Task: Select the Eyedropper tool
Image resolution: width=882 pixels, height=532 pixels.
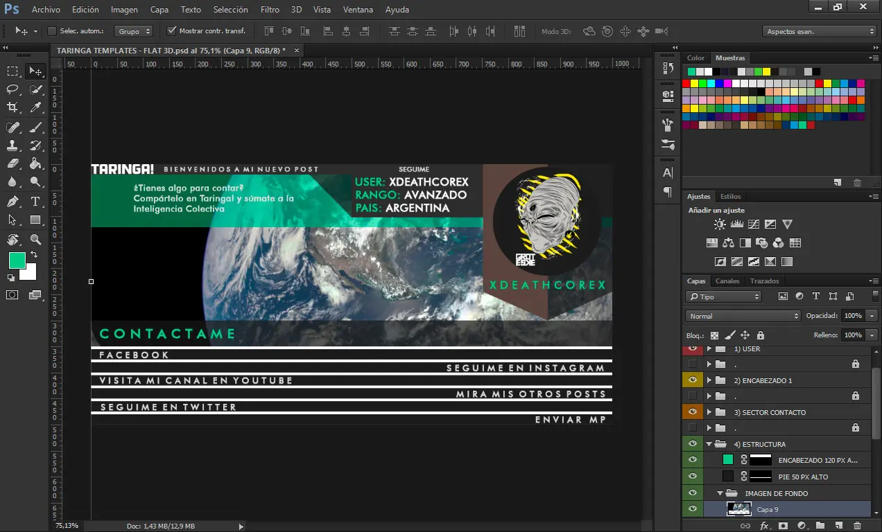Action: pos(35,107)
